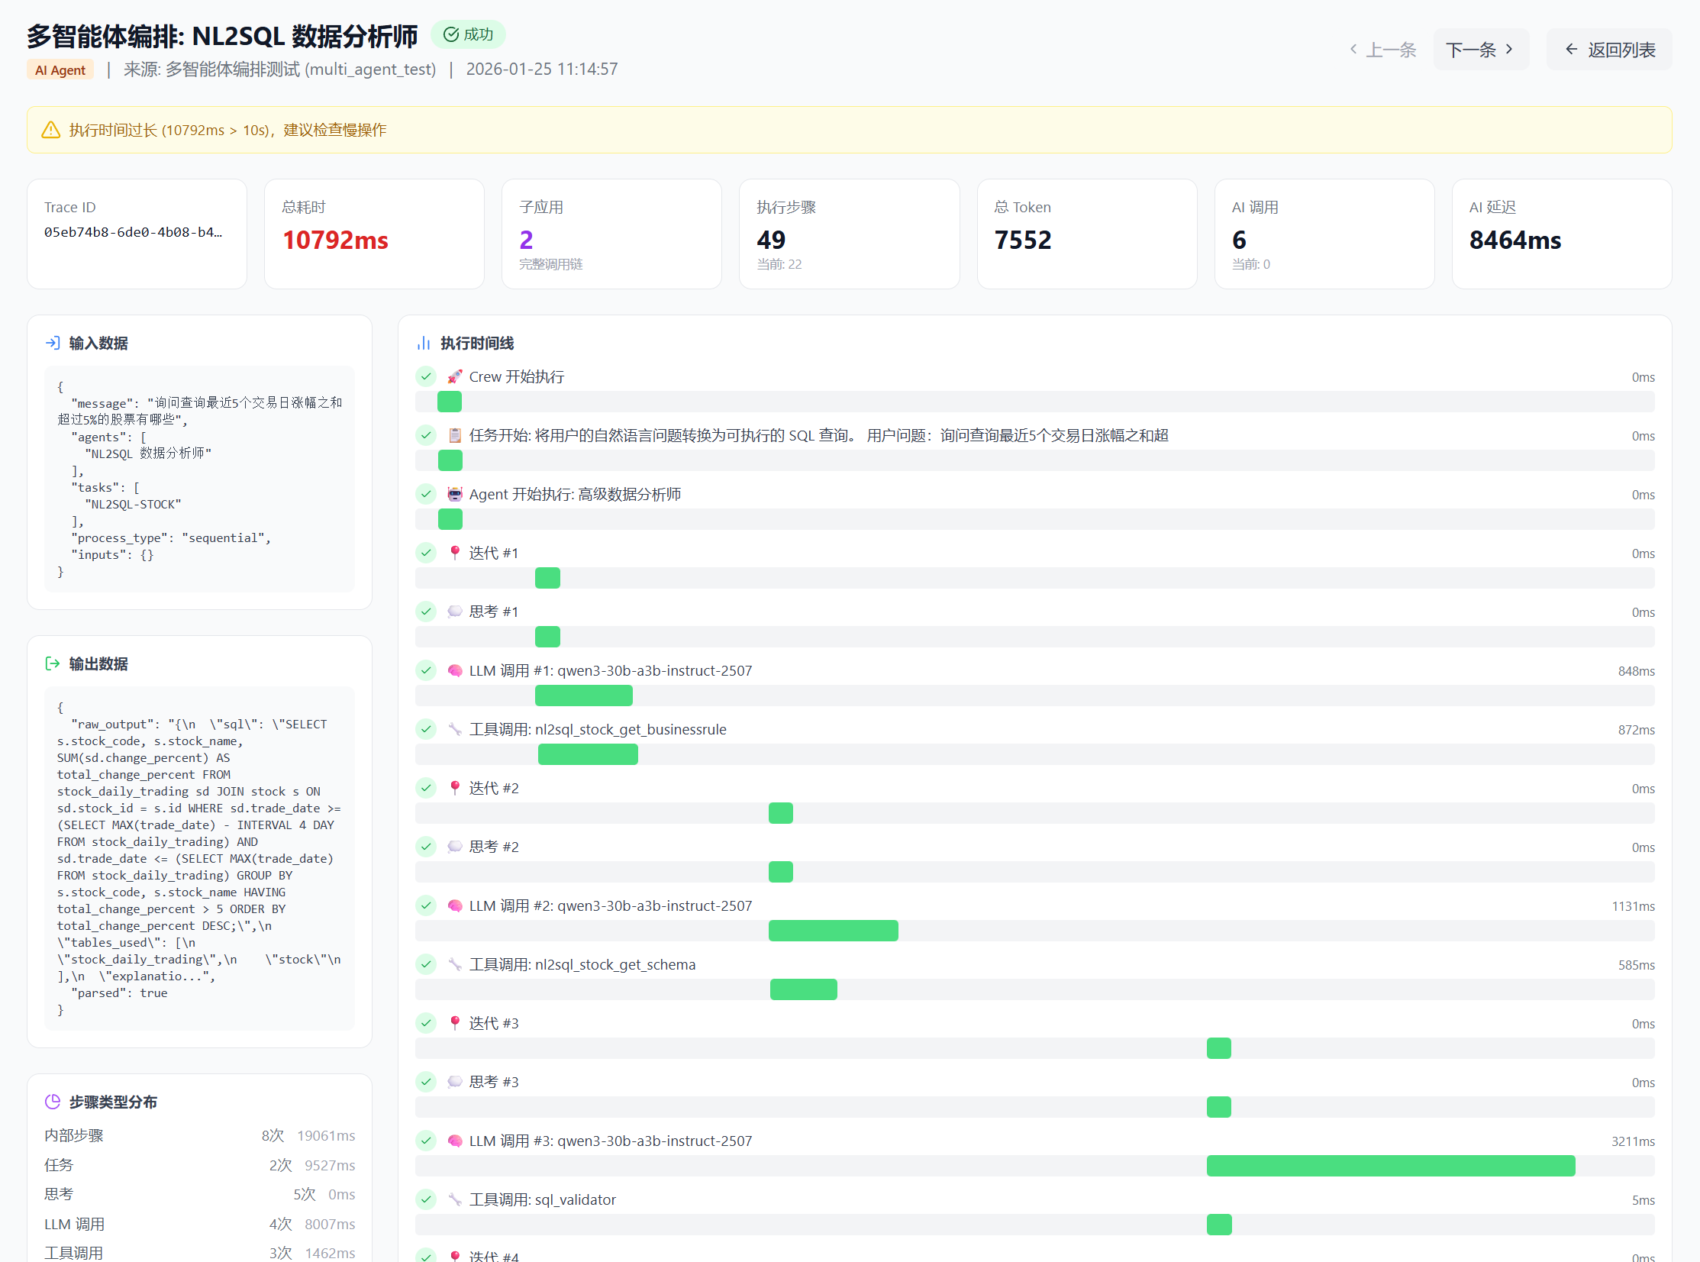
Task: Click the pin icon of 迭代 #3
Action: pos(454,1023)
